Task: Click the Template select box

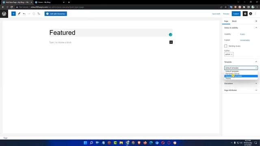Action: (241, 68)
